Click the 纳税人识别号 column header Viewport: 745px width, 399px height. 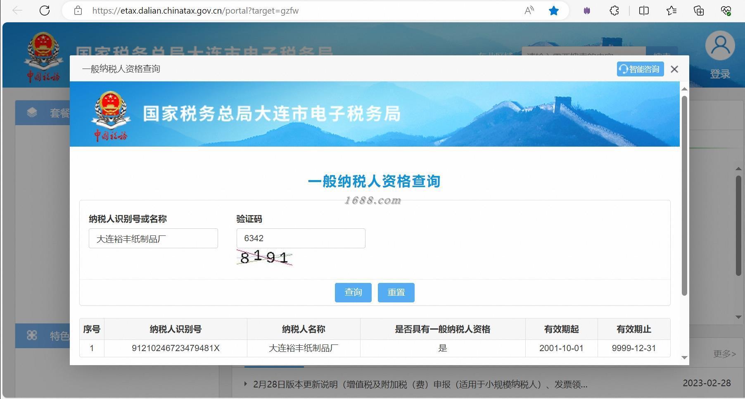[176, 329]
